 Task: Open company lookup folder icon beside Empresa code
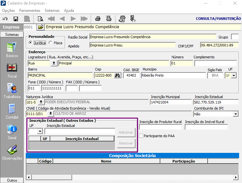[x=41, y=27]
